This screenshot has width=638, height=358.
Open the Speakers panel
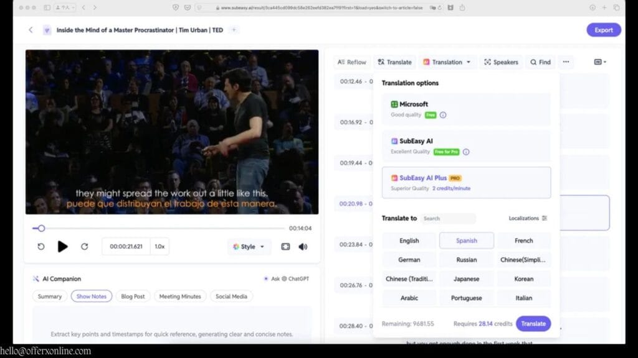click(x=501, y=62)
